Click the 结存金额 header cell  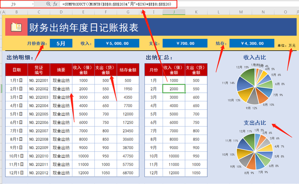click(x=128, y=70)
